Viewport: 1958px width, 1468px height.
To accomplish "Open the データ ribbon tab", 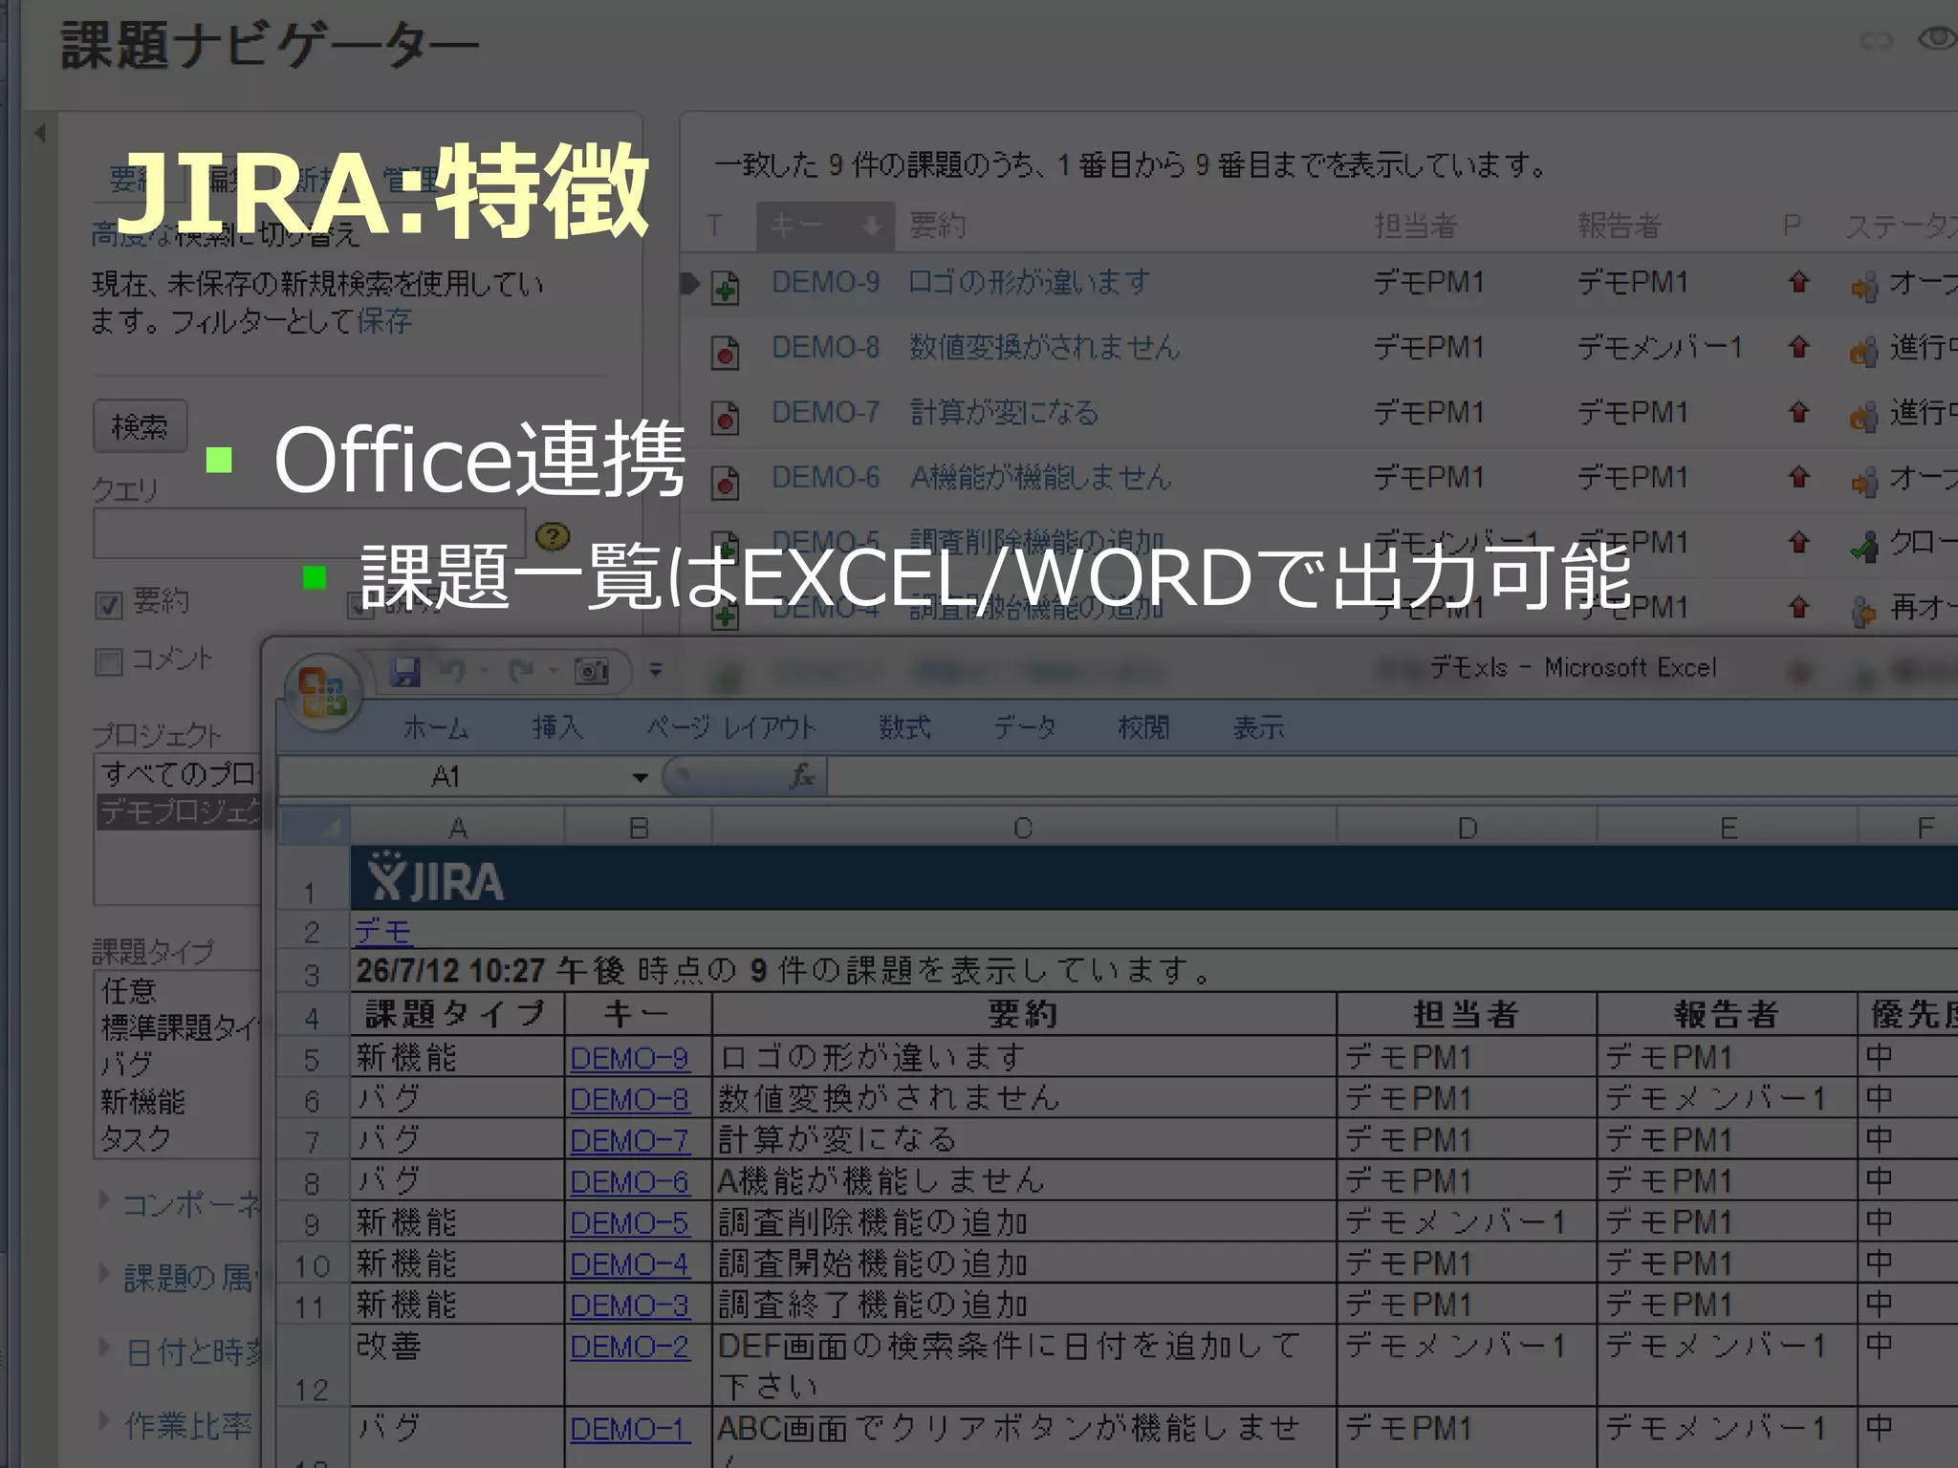I will (x=1025, y=728).
